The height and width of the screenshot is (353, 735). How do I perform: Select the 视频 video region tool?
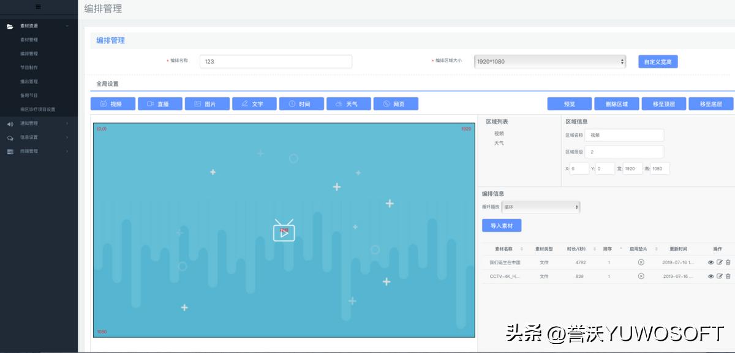(113, 103)
